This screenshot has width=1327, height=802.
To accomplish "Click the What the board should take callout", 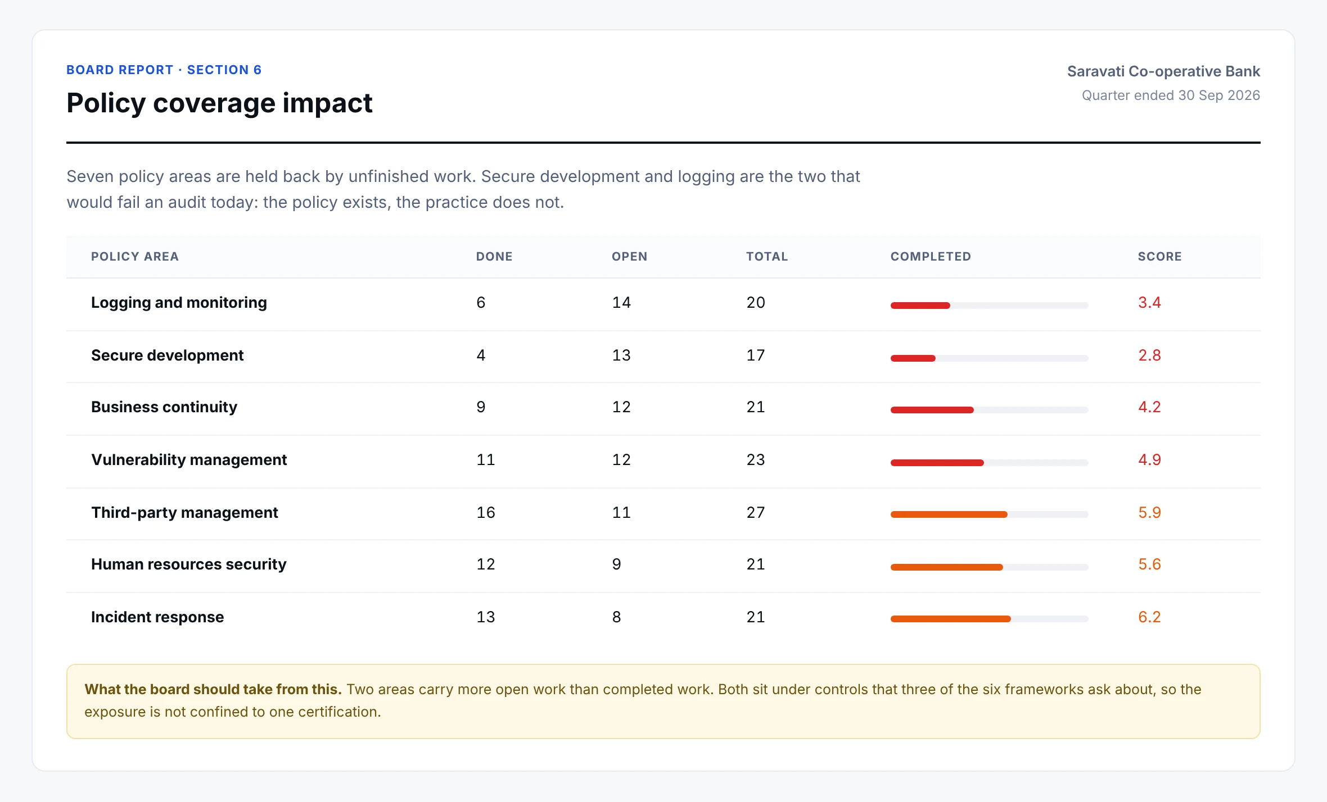I will pyautogui.click(x=663, y=701).
